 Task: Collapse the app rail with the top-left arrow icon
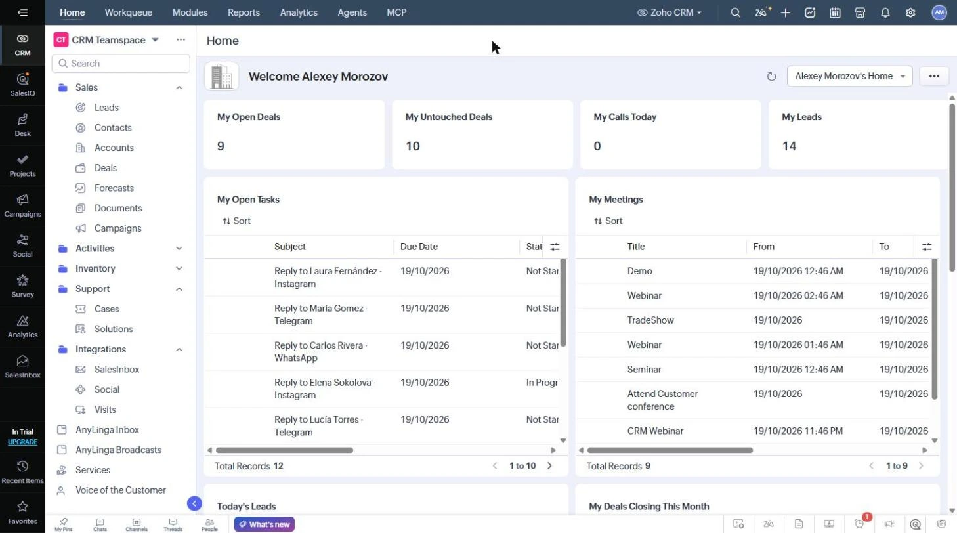pos(22,12)
